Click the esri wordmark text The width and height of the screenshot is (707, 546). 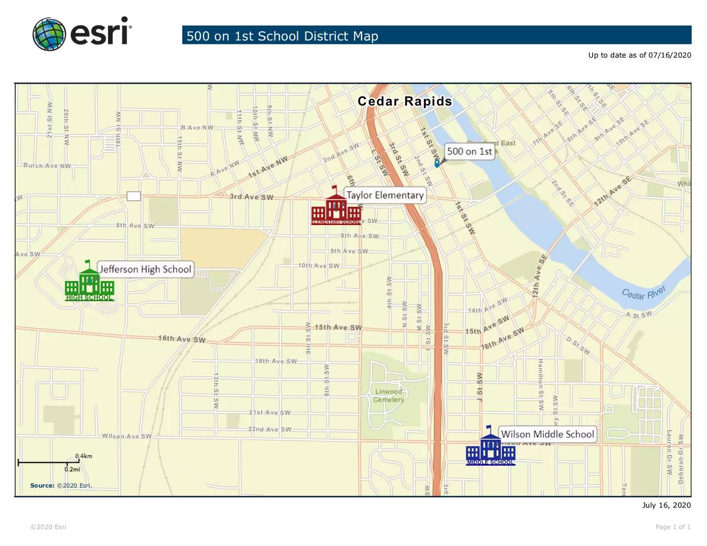tap(101, 33)
